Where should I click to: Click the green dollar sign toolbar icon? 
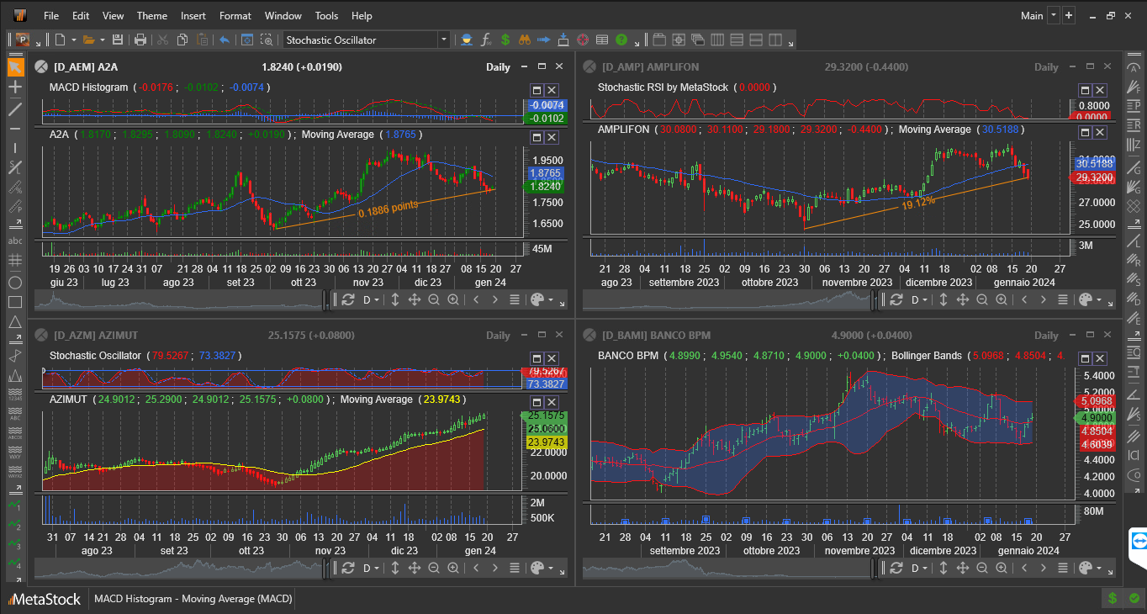(x=505, y=40)
